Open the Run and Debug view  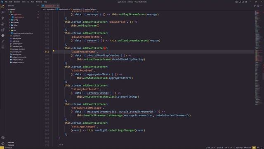(x=3, y=24)
